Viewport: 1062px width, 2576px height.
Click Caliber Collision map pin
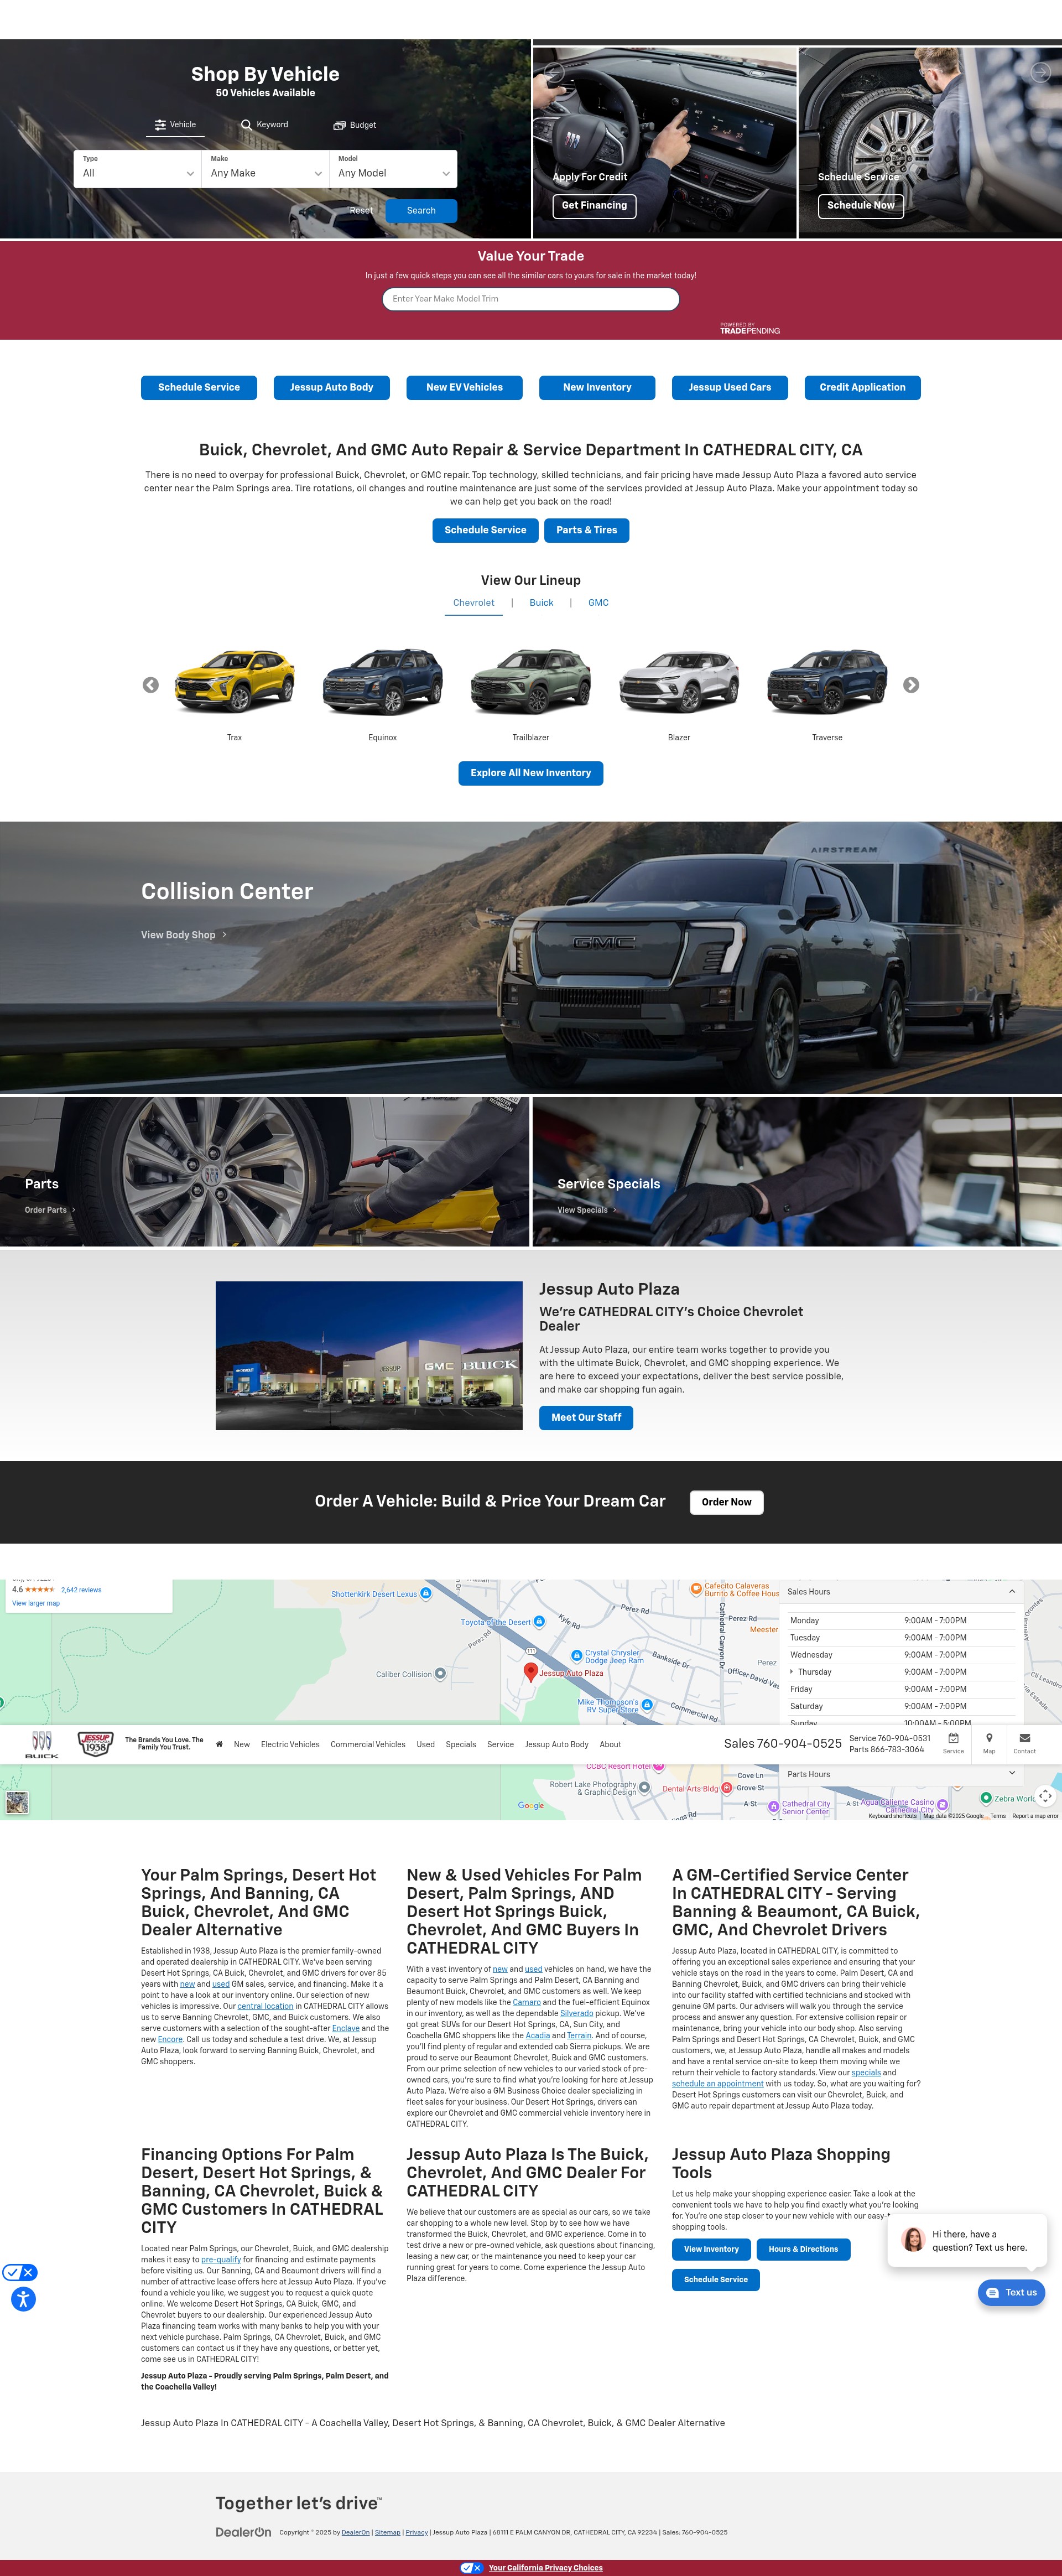click(440, 1673)
